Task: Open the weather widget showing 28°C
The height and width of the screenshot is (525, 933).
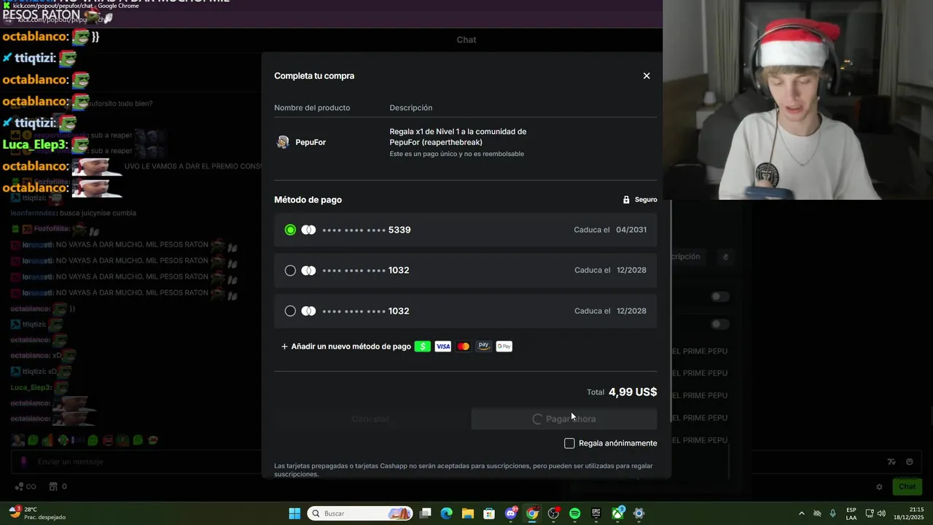Action: pyautogui.click(x=38, y=513)
